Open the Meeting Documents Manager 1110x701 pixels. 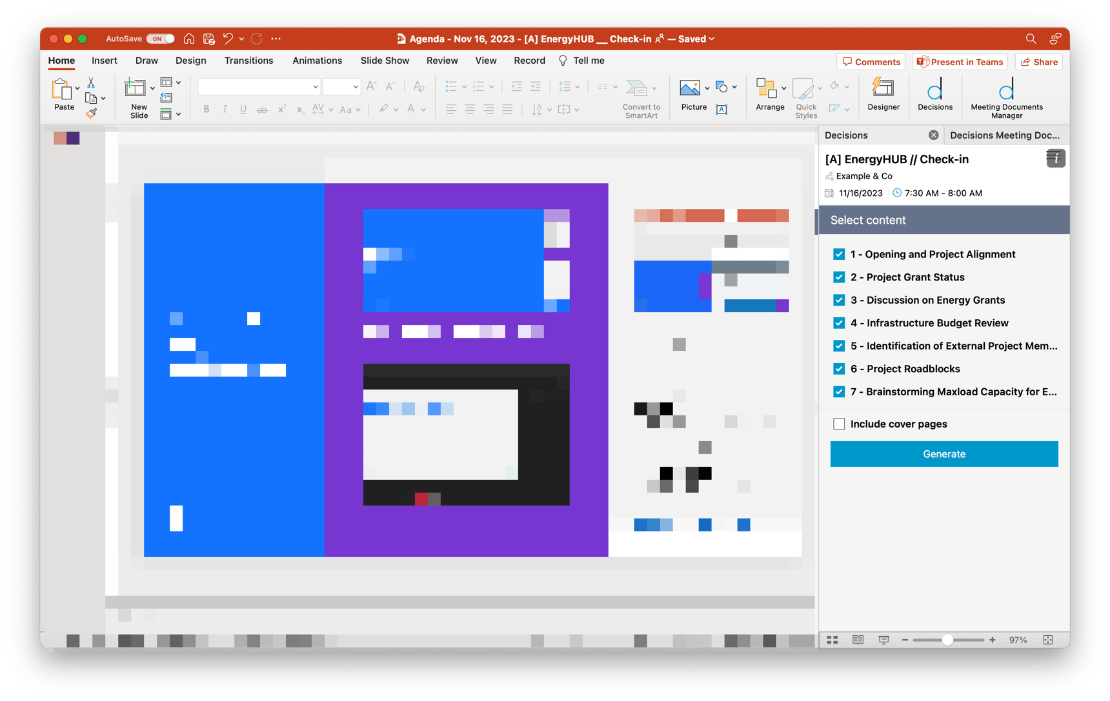pos(1005,95)
